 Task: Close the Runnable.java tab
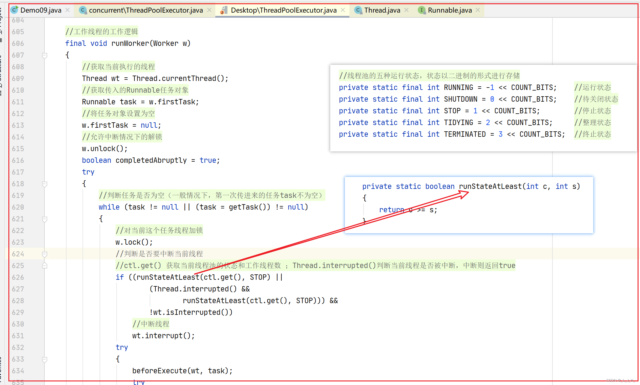coord(478,10)
